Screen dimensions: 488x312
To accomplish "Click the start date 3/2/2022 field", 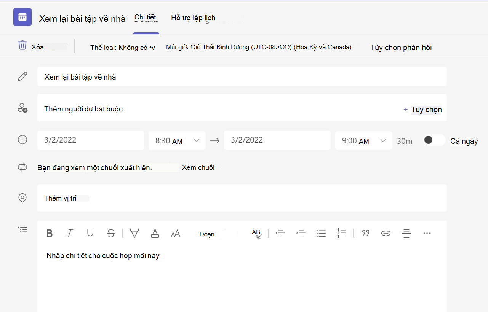I will click(x=91, y=140).
